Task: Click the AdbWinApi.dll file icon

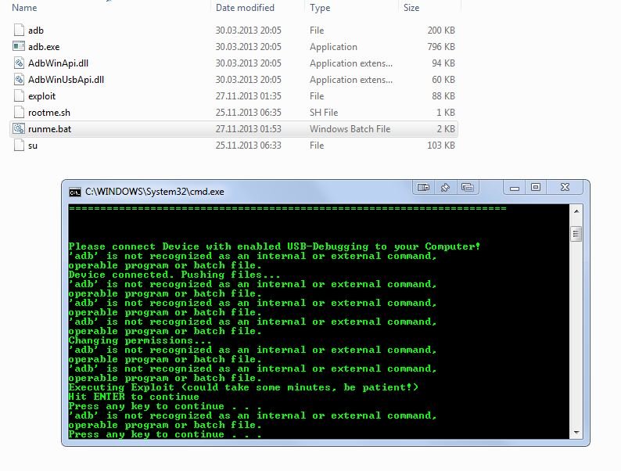Action: coord(19,63)
